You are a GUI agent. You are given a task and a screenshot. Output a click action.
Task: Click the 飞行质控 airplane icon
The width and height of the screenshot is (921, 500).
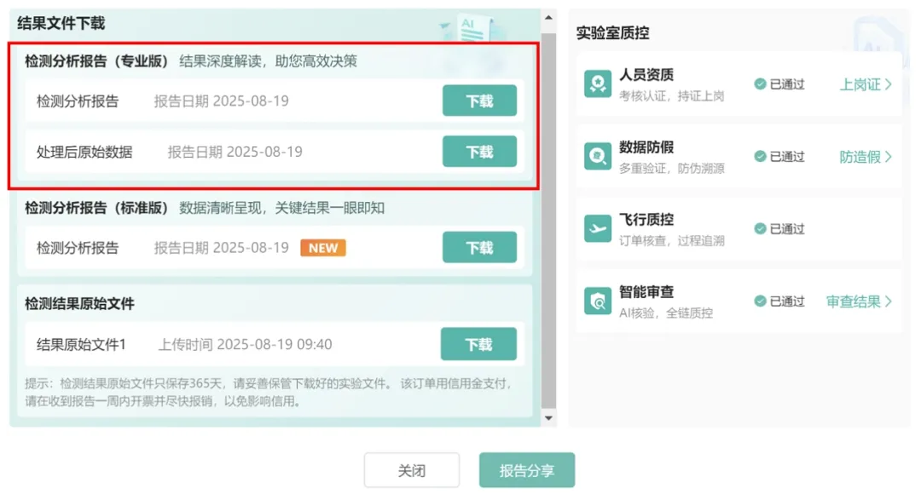click(597, 228)
